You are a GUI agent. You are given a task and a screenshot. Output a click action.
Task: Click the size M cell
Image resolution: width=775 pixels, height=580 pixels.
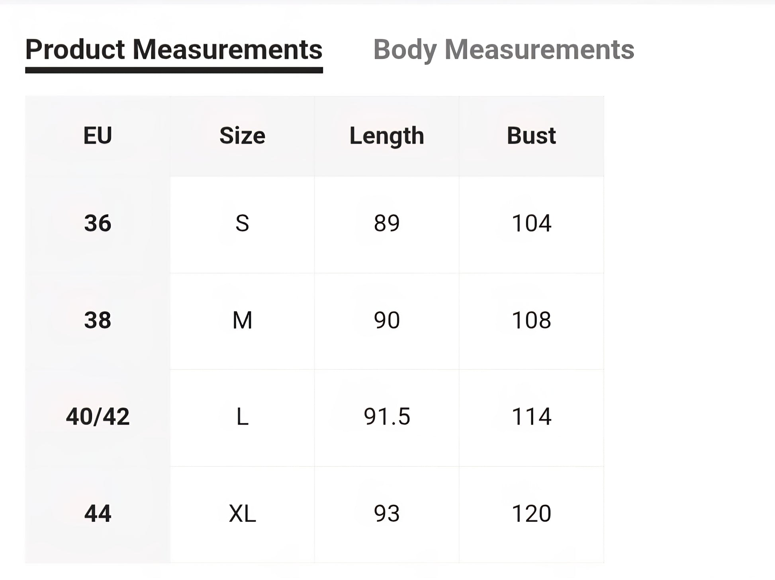(x=242, y=320)
